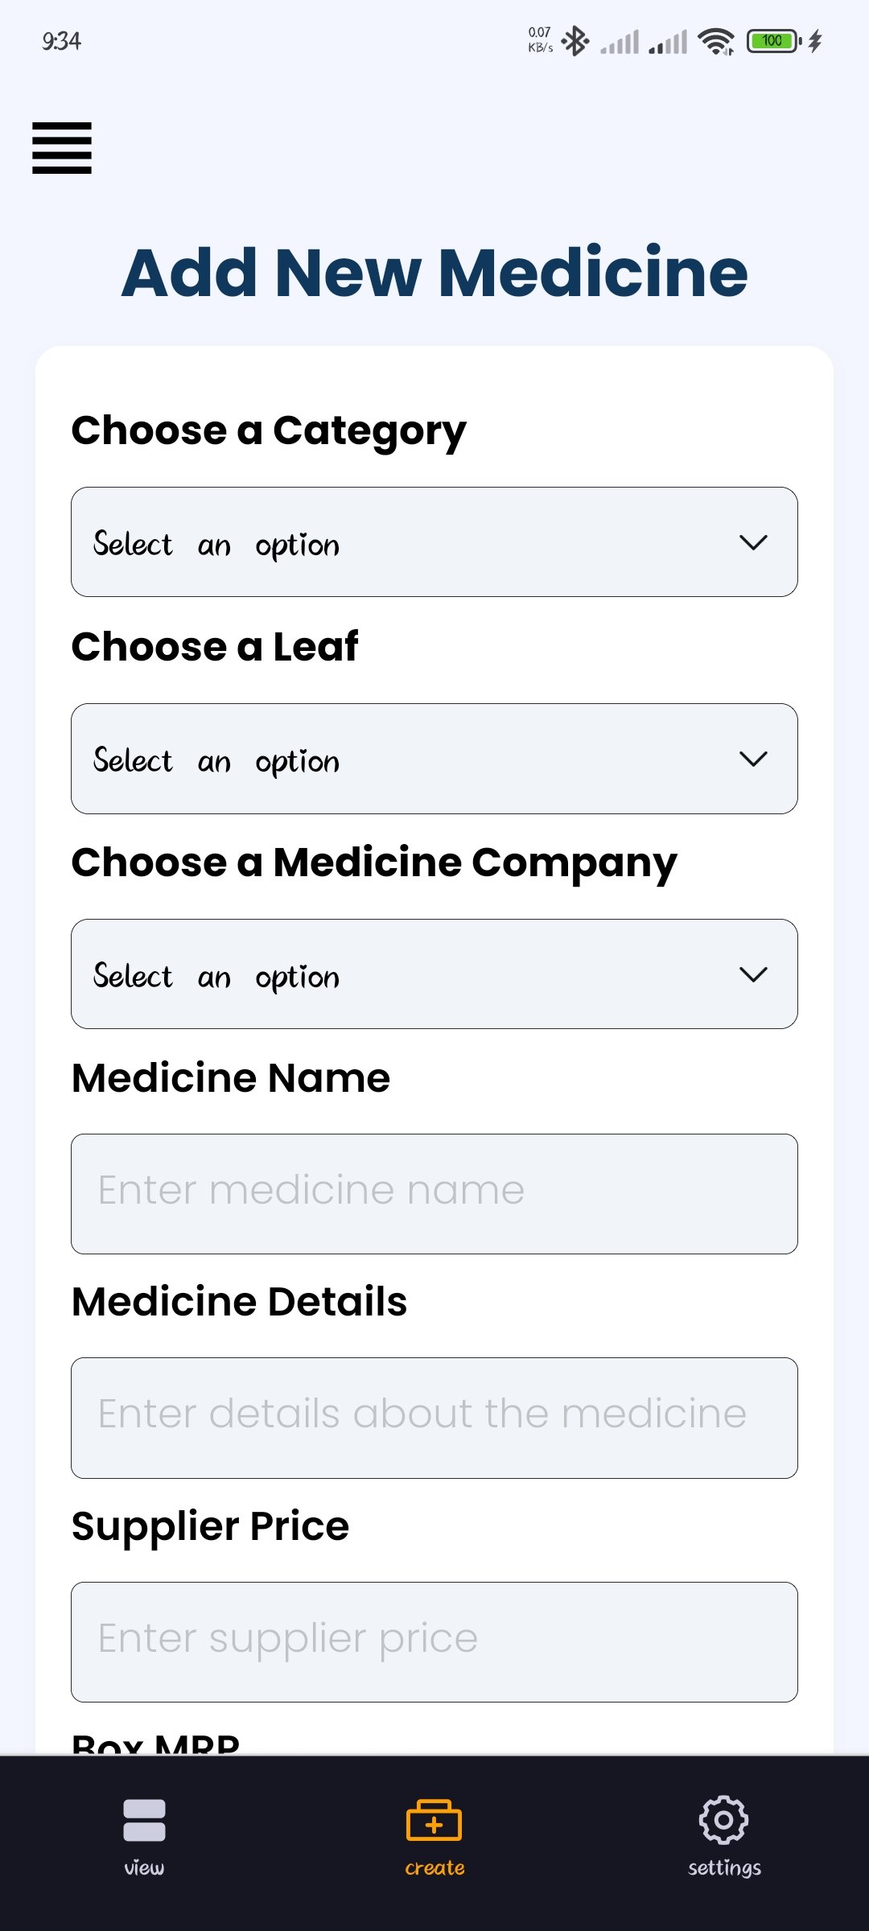Screen dimensions: 869x1931
Task: Tap the battery indicator icon
Action: (x=772, y=41)
